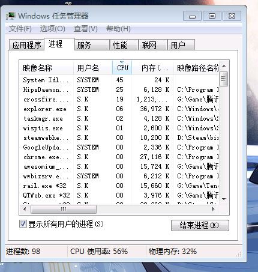Viewport: 258px width, 272px height.
Task: Click CPU value 19 for crossfire
Action: 119,99
